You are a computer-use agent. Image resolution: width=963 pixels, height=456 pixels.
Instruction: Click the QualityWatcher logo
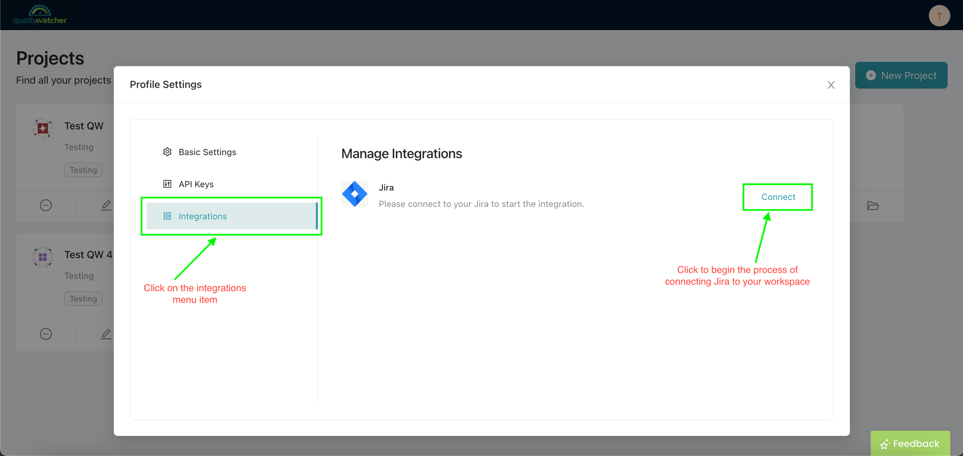tap(40, 15)
